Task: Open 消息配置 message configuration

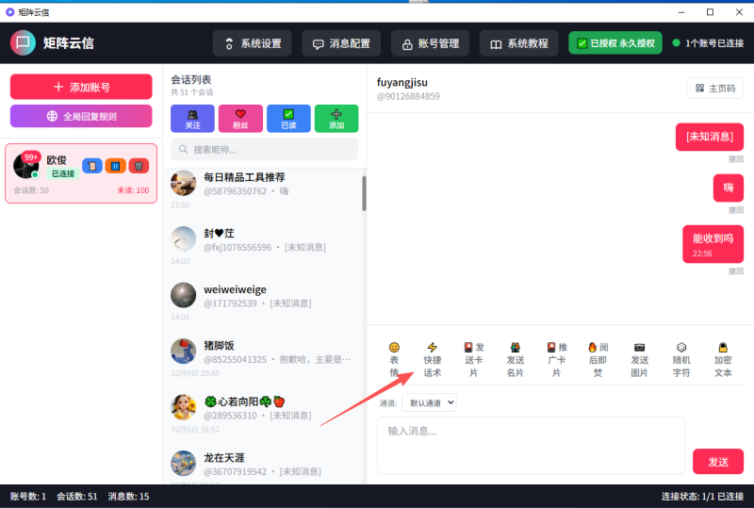Action: point(341,43)
